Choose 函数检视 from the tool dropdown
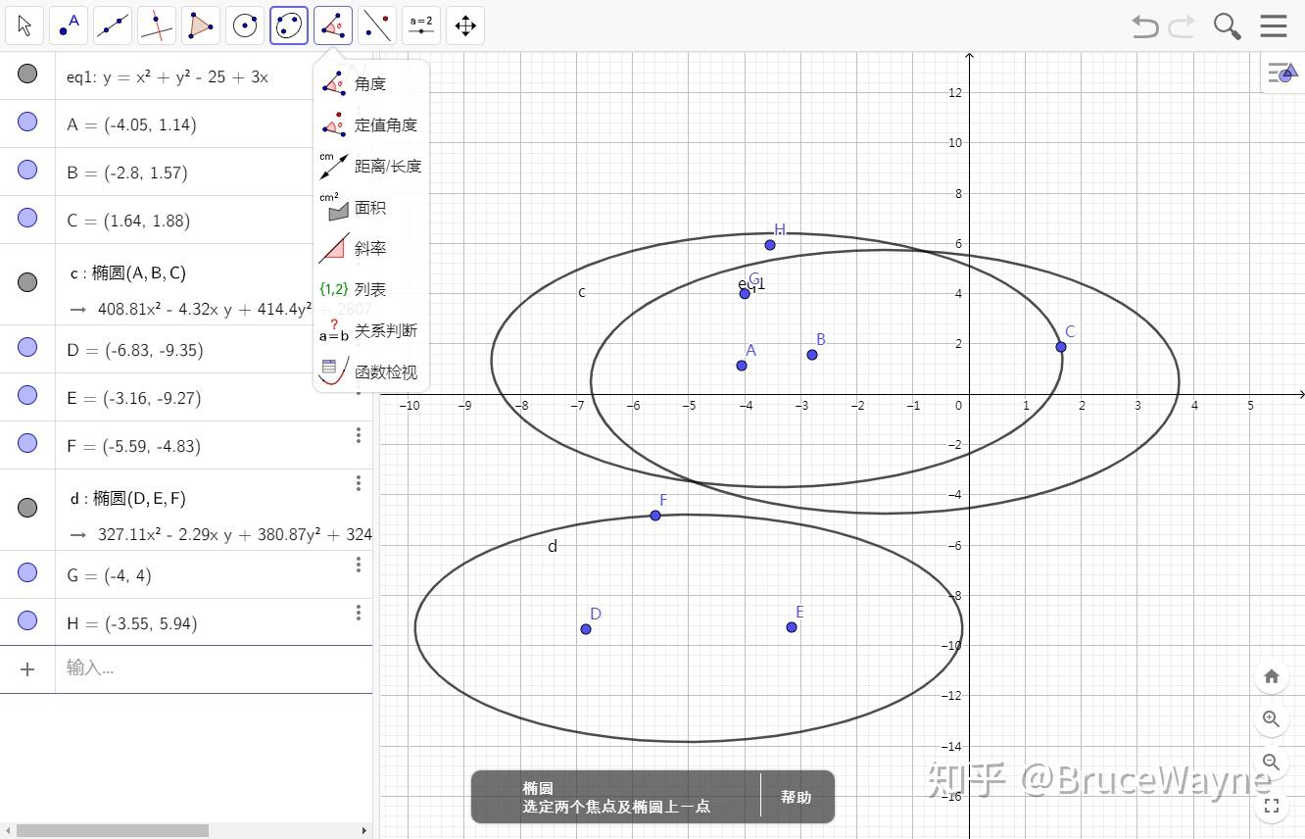 (x=370, y=372)
